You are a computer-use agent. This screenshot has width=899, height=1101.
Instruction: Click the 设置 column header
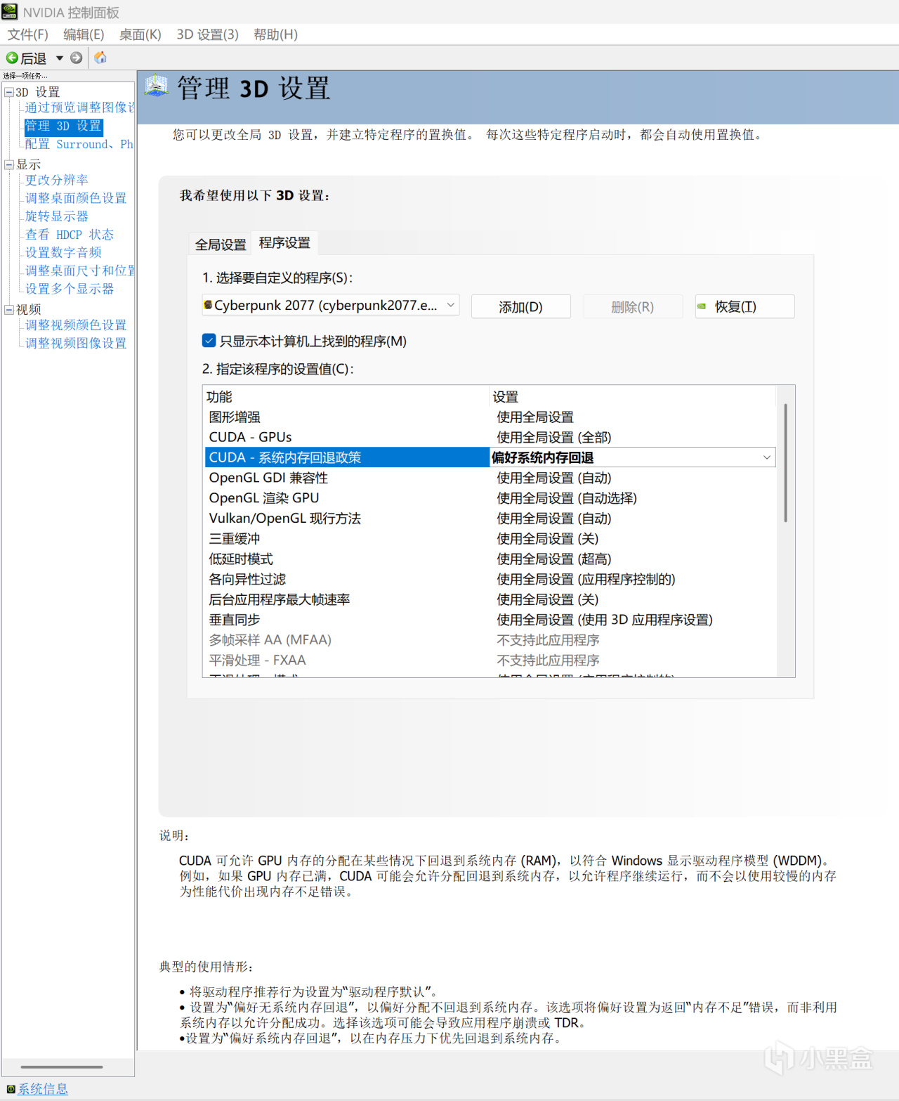click(x=634, y=397)
